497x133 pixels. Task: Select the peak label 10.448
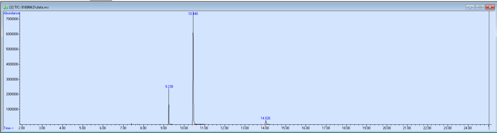click(193, 14)
